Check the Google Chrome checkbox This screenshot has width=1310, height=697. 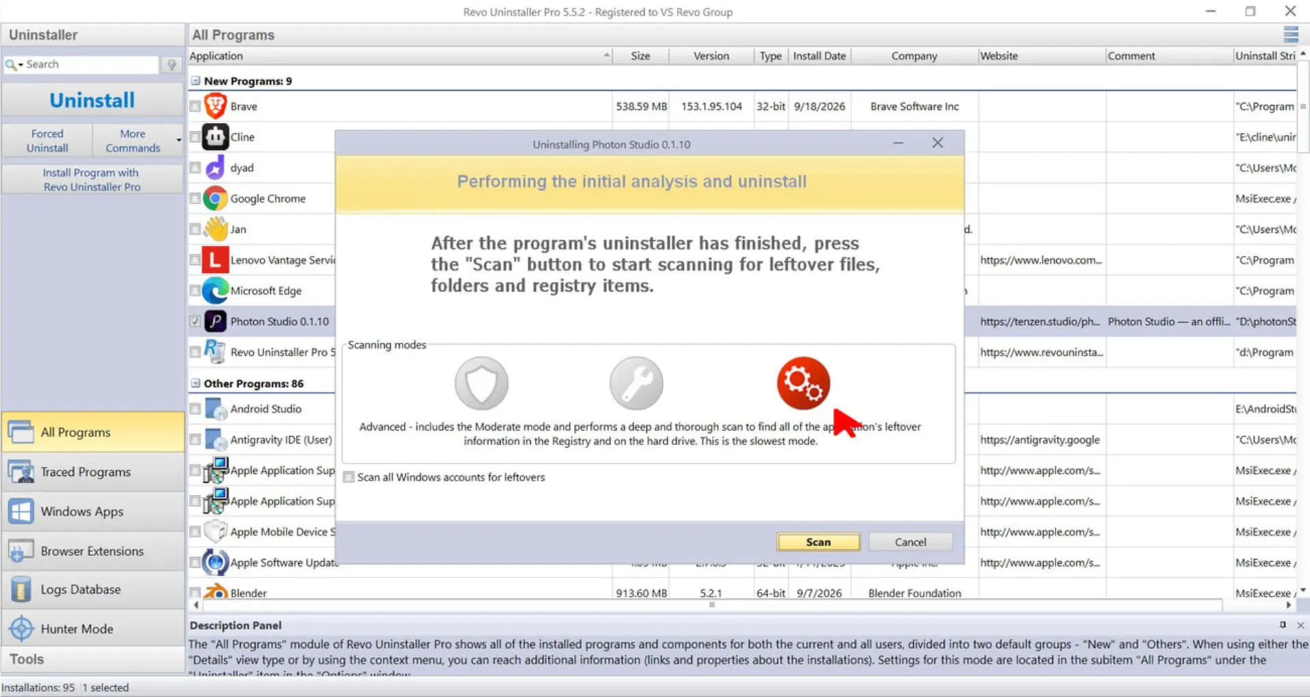pyautogui.click(x=195, y=199)
